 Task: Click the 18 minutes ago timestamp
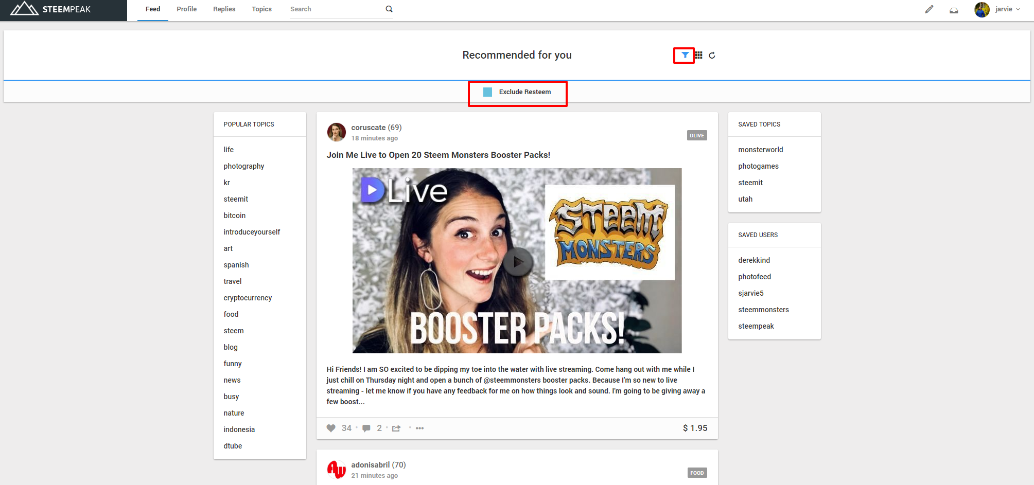coord(374,138)
